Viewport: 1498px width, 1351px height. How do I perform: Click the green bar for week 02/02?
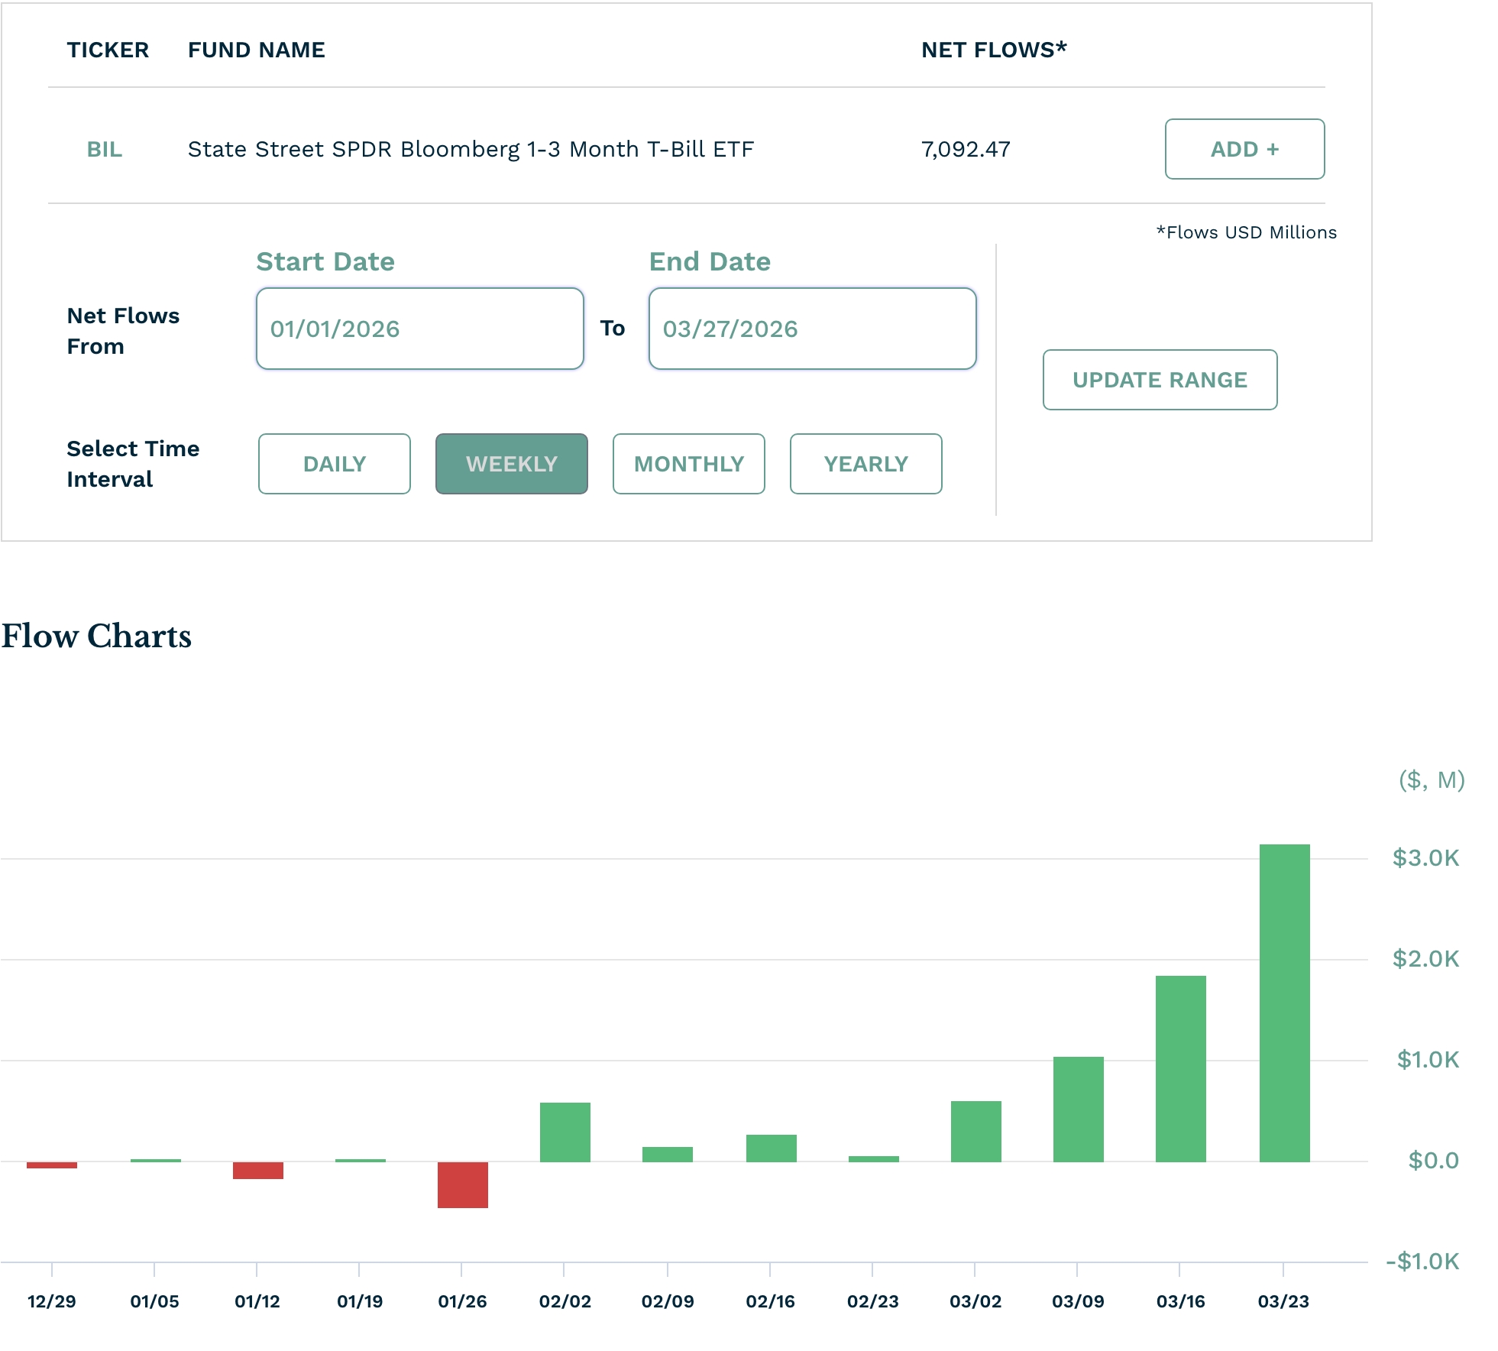tap(565, 1132)
